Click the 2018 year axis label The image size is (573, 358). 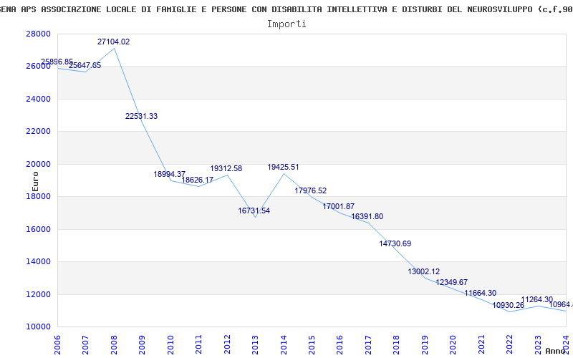click(x=397, y=345)
